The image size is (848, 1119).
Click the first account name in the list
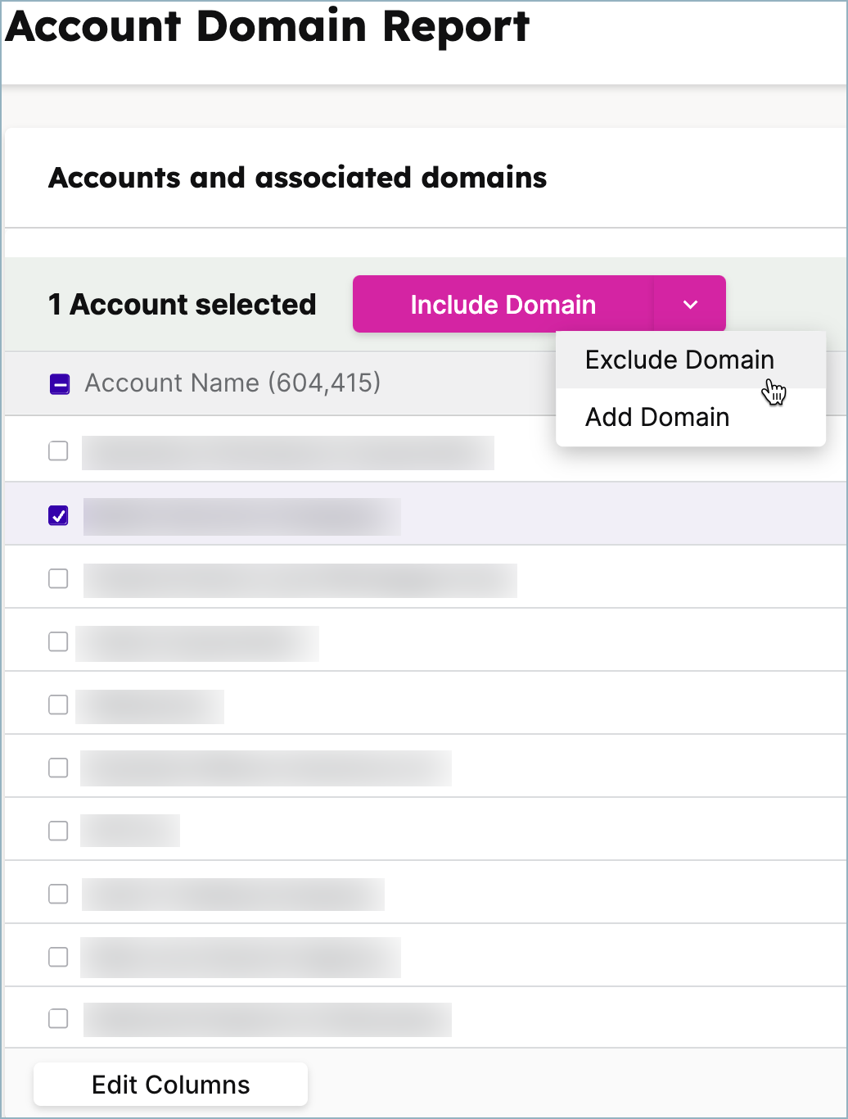point(287,452)
